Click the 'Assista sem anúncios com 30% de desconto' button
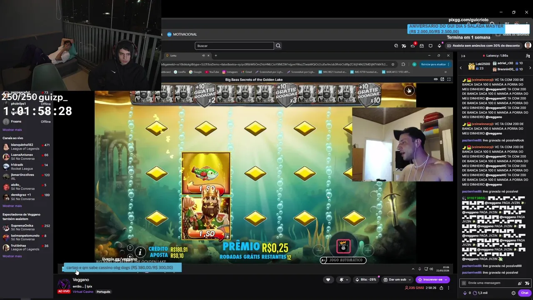 coord(483,46)
